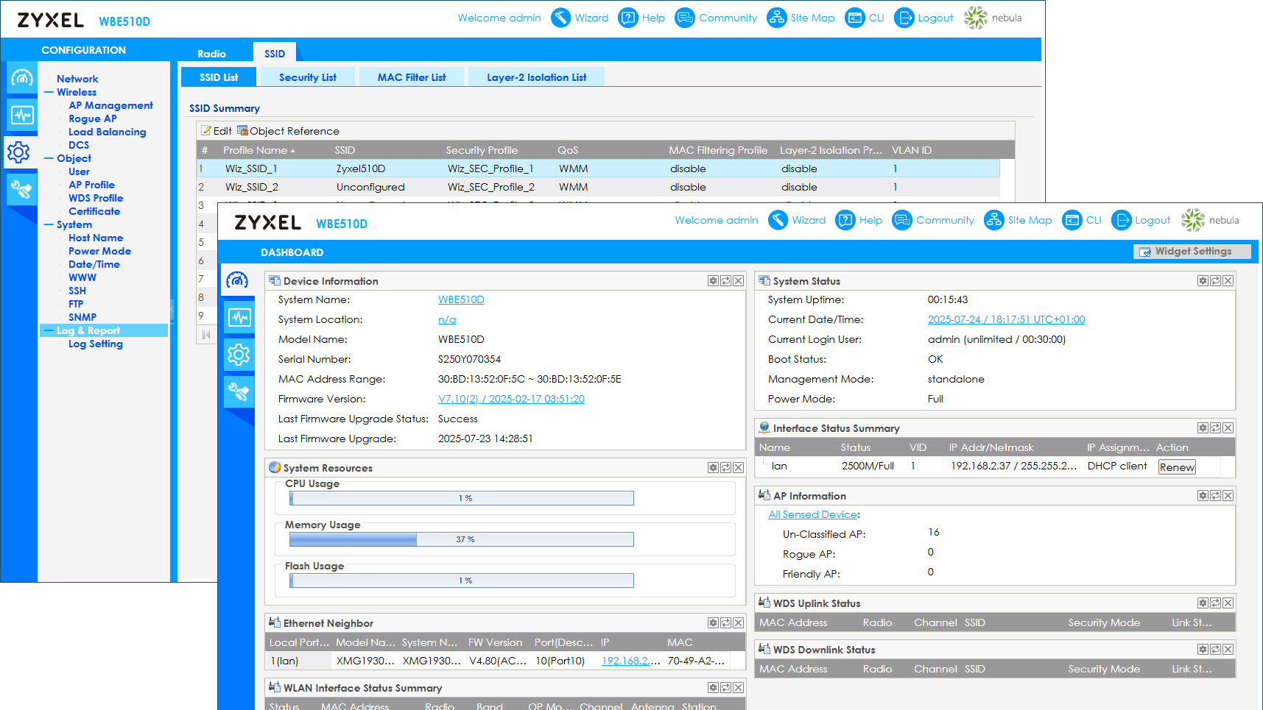
Task: Click the Renew button for the lan interface
Action: coord(1177,467)
